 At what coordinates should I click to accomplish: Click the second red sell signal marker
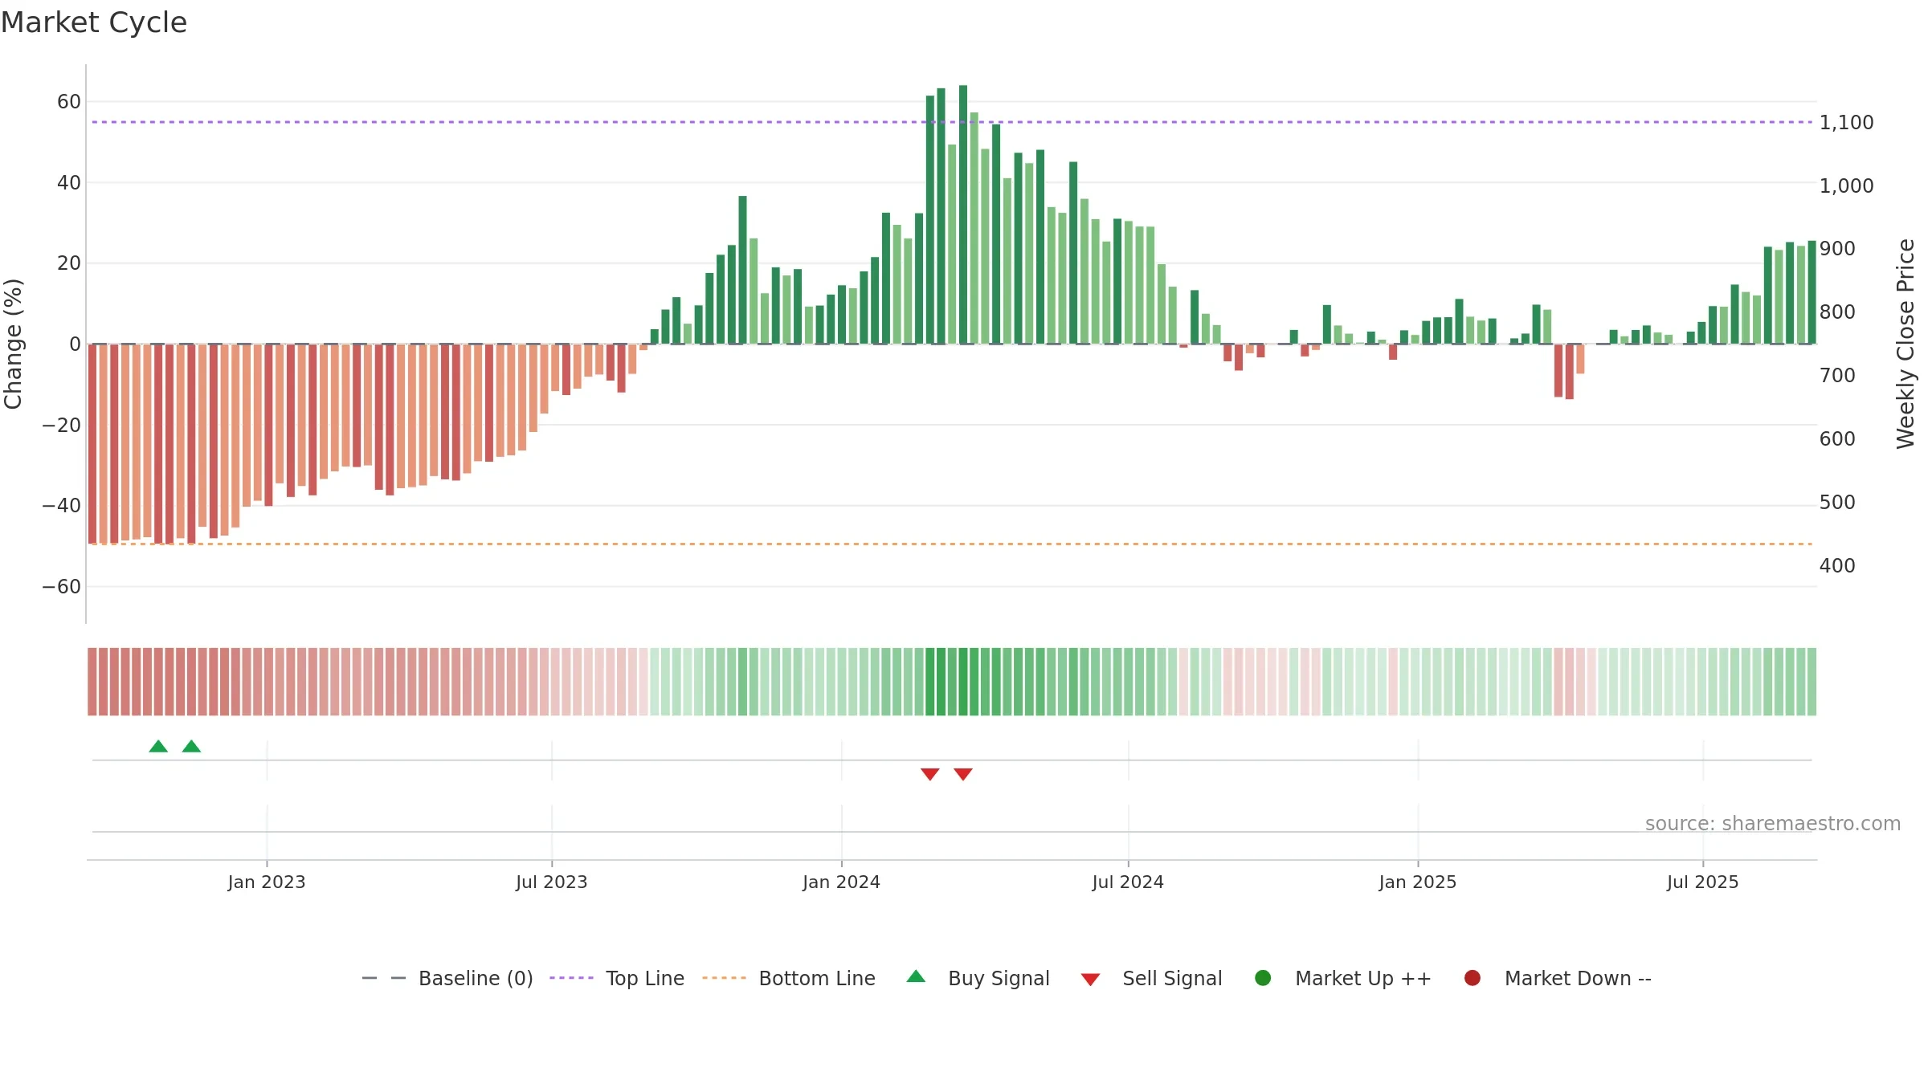click(963, 774)
